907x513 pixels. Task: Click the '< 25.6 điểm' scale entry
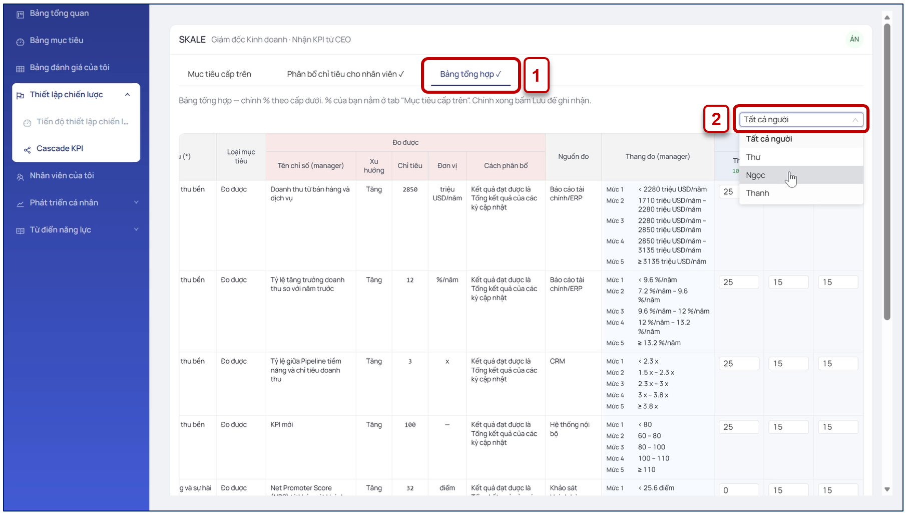click(656, 488)
